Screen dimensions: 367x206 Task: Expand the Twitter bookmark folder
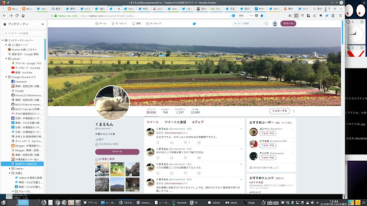[x=10, y=168]
